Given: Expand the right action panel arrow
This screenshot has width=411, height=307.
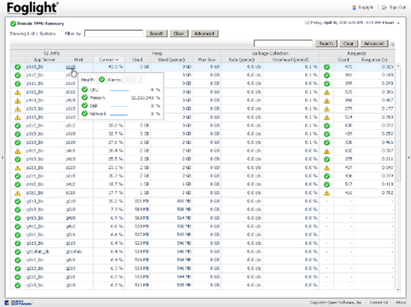Looking at the screenshot, I should pyautogui.click(x=408, y=158).
